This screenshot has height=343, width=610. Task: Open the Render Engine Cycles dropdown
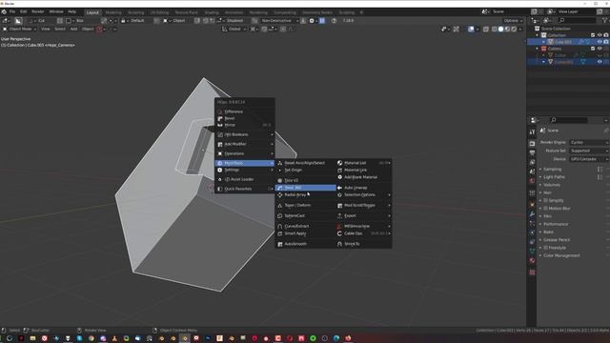[x=589, y=143]
